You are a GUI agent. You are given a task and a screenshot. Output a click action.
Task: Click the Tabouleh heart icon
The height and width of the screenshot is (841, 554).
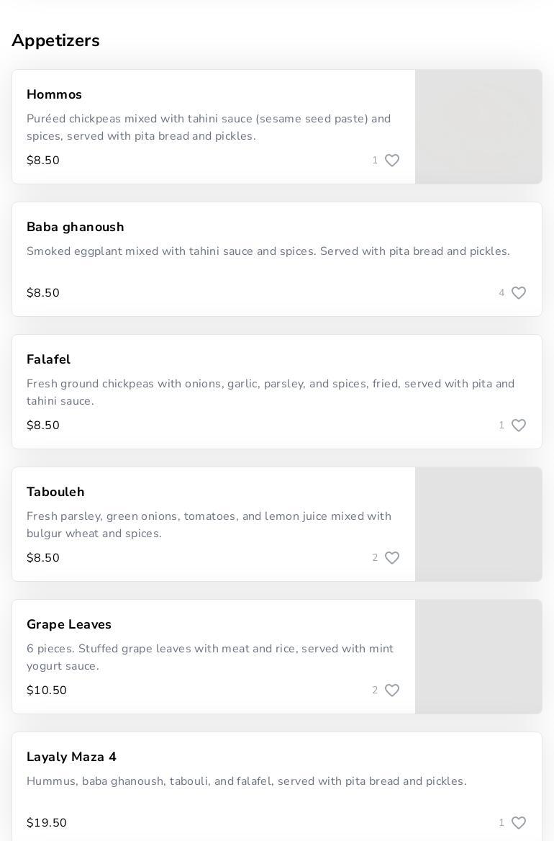pyautogui.click(x=392, y=558)
